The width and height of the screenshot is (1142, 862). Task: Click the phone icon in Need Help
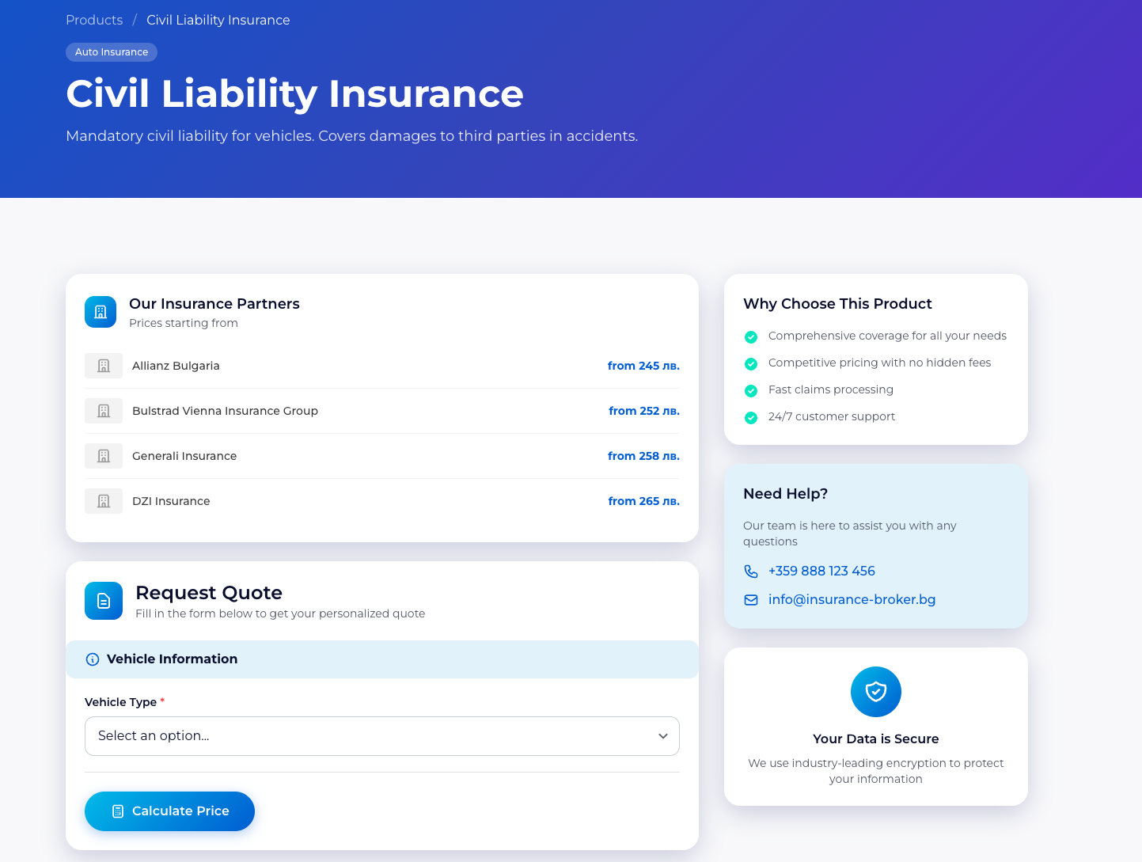[x=751, y=572]
